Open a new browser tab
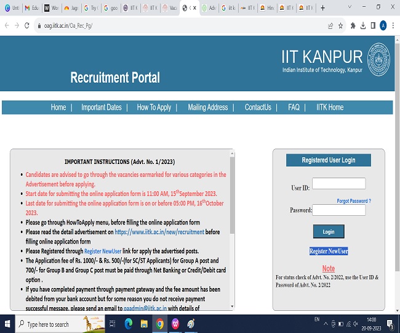The image size is (400, 333). 322,8
